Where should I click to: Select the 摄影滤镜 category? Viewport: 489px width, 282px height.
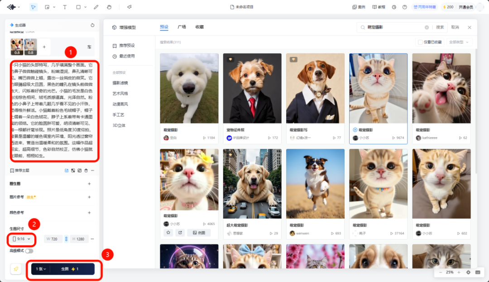pos(120,83)
